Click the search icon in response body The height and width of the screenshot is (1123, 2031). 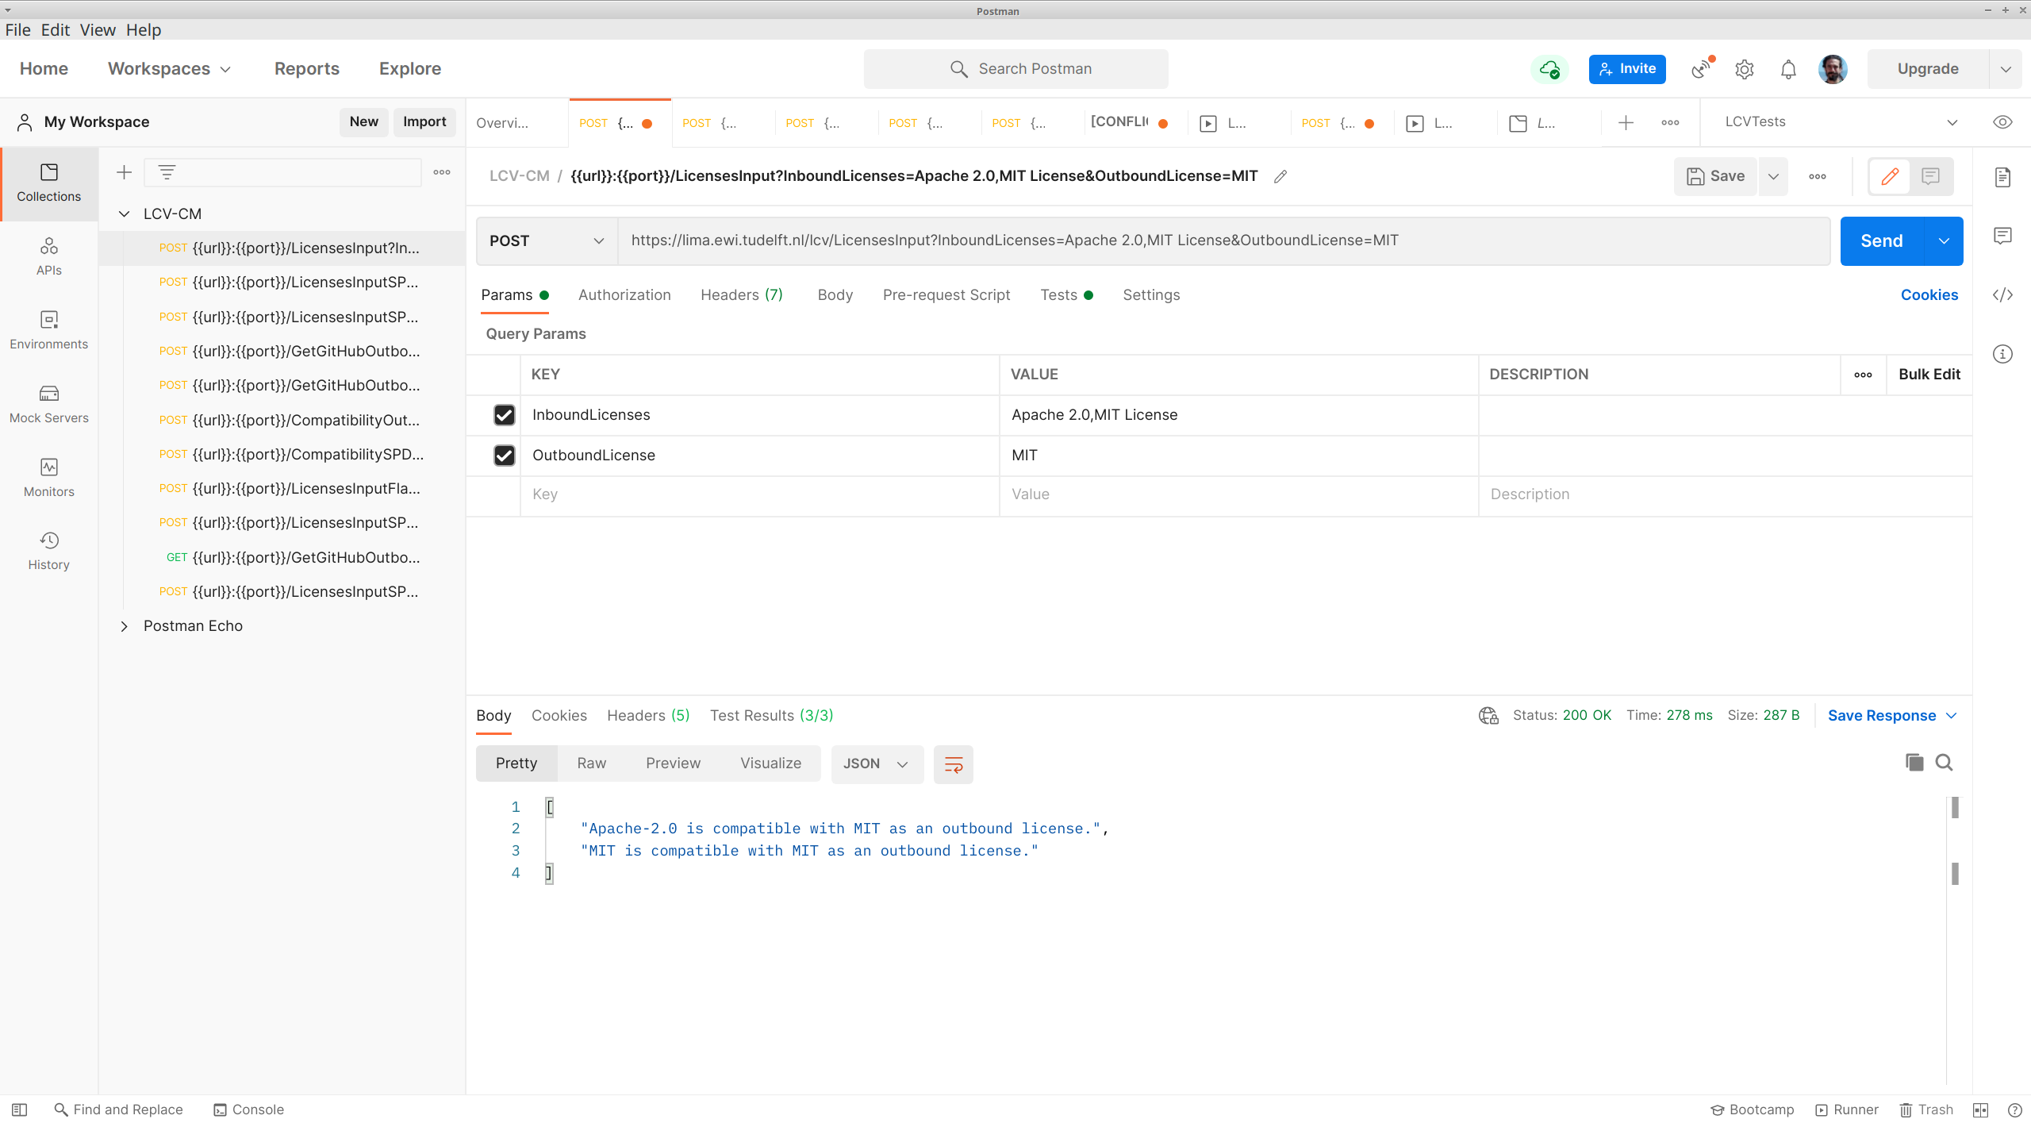click(1944, 763)
